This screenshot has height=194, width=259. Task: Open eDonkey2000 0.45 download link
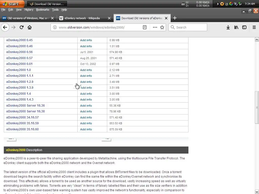tap(19, 40)
